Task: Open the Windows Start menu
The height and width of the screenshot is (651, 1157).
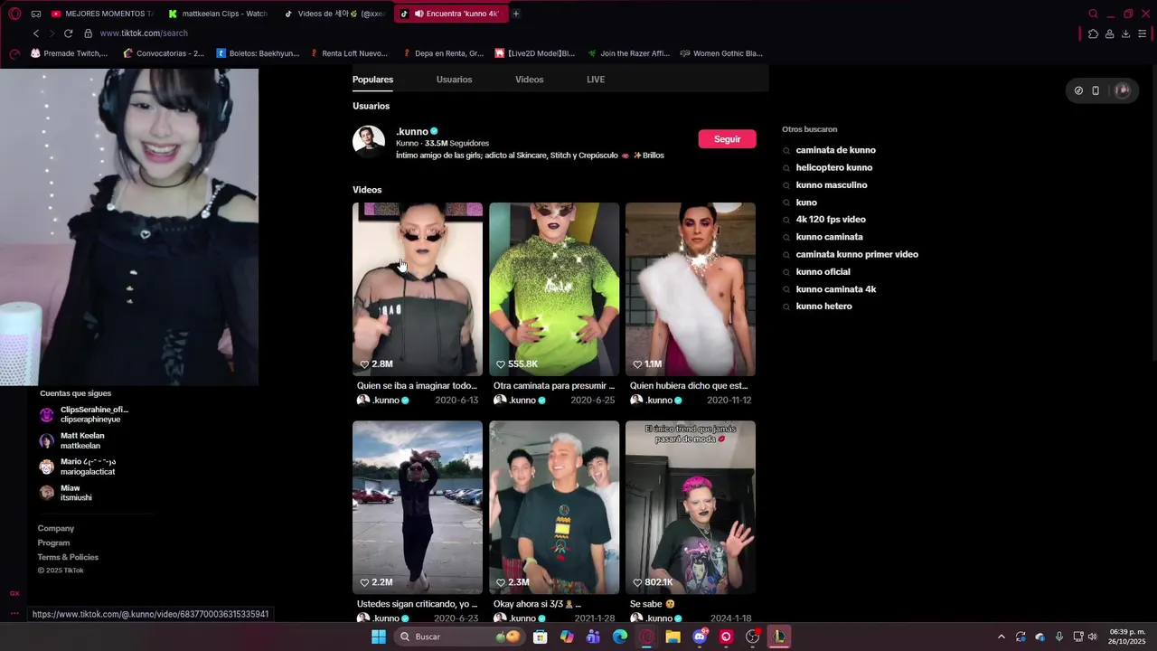Action: pos(379,637)
